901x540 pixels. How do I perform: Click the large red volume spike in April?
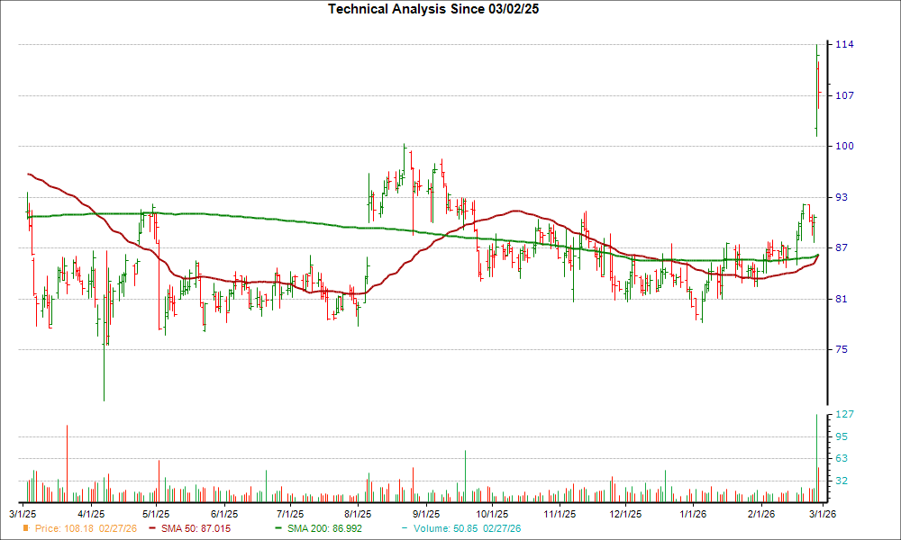click(x=68, y=459)
